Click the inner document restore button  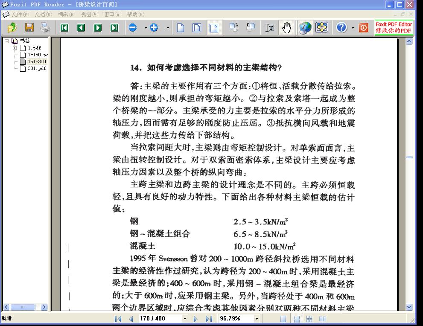pyautogui.click(x=403, y=14)
